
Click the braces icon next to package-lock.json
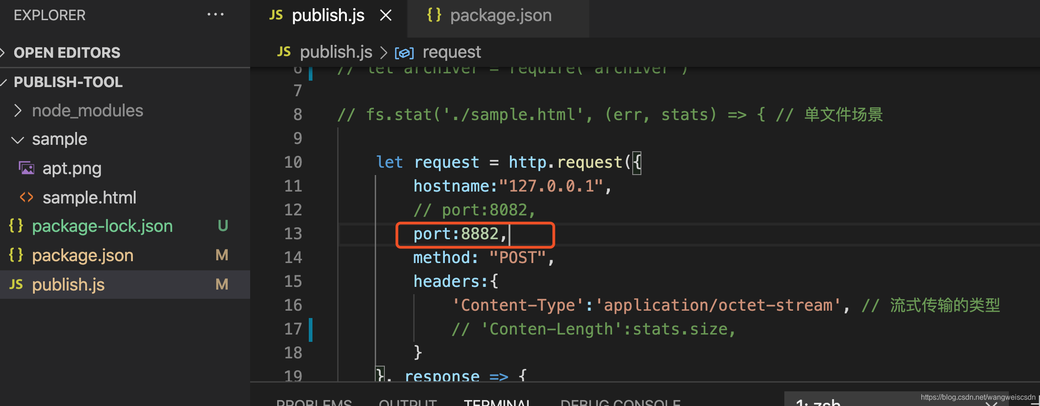[16, 225]
